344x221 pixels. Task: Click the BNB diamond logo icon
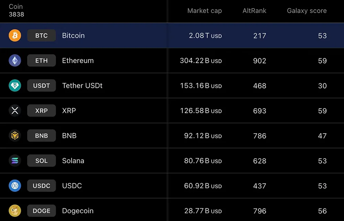(14, 135)
